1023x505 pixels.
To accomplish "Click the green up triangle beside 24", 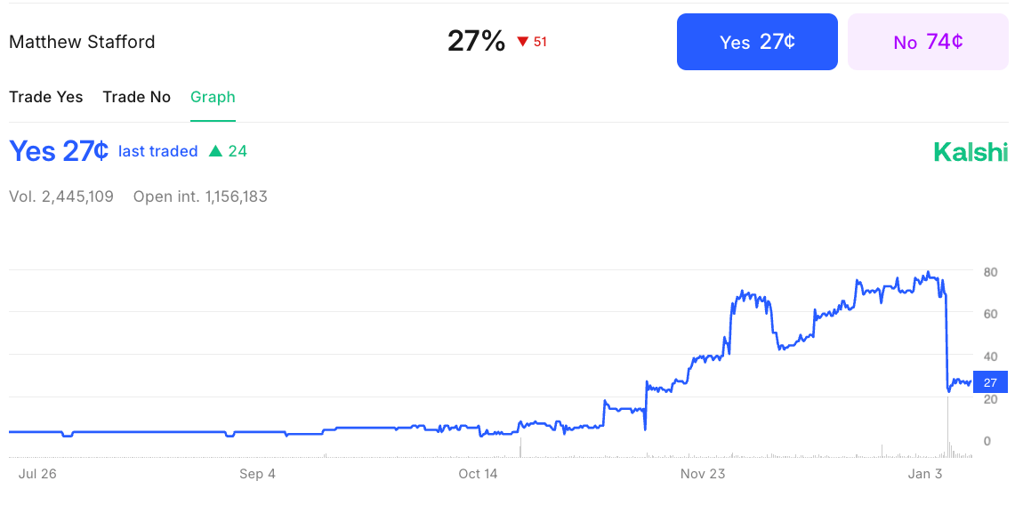I will (x=215, y=152).
